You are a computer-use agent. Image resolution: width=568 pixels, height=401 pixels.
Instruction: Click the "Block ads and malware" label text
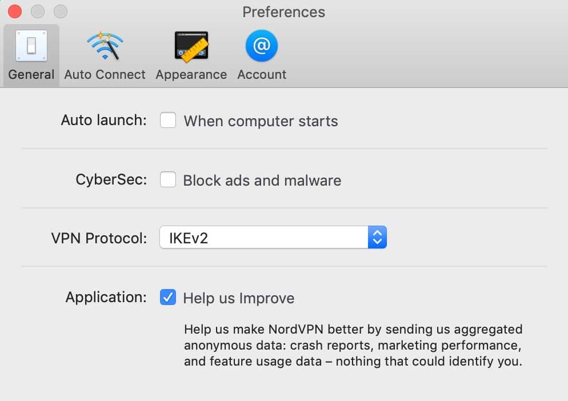262,181
